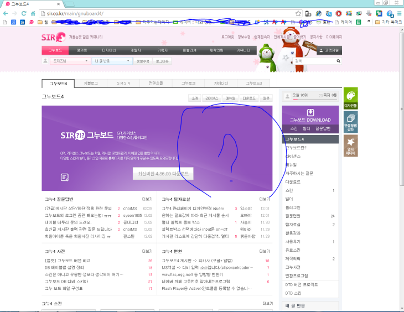Viewport: 404px width, 312px height.
Task: Select 디자이너 in the main navigation
Action: point(109,50)
